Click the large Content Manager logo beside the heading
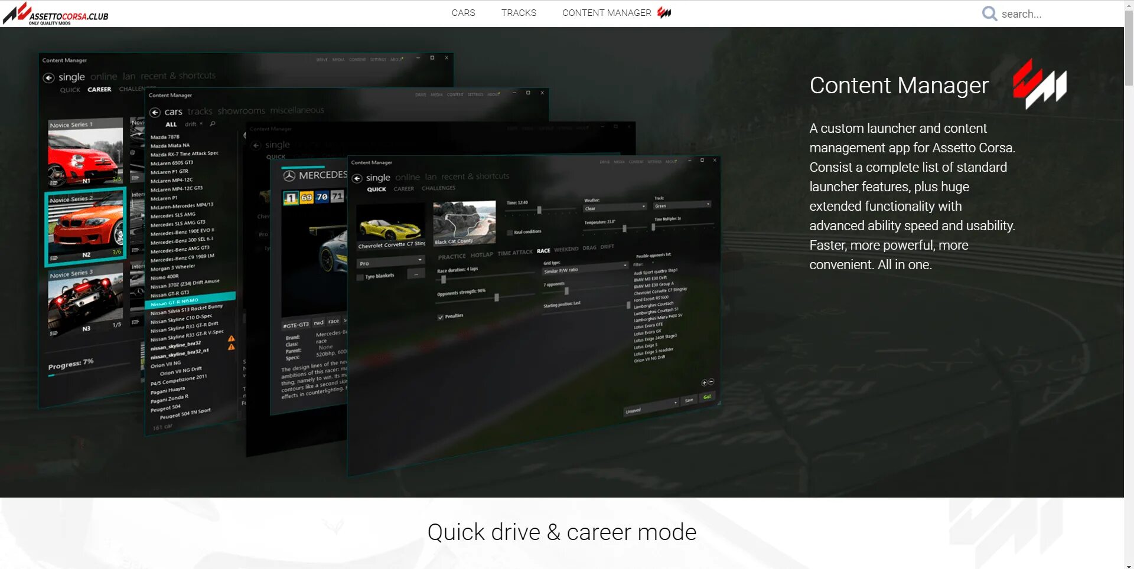This screenshot has height=569, width=1134. point(1039,84)
